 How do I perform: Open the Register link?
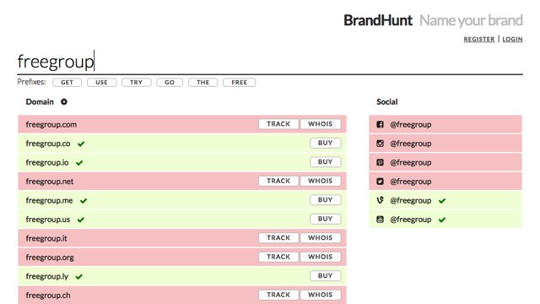pyautogui.click(x=479, y=40)
